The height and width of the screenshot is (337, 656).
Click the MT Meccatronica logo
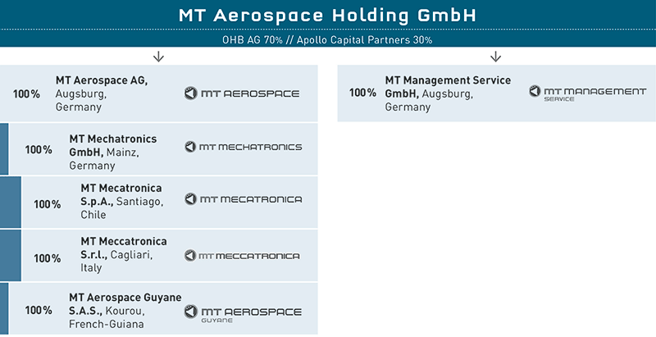242,256
